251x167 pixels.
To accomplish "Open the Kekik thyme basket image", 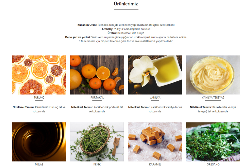I will [x=97, y=142].
